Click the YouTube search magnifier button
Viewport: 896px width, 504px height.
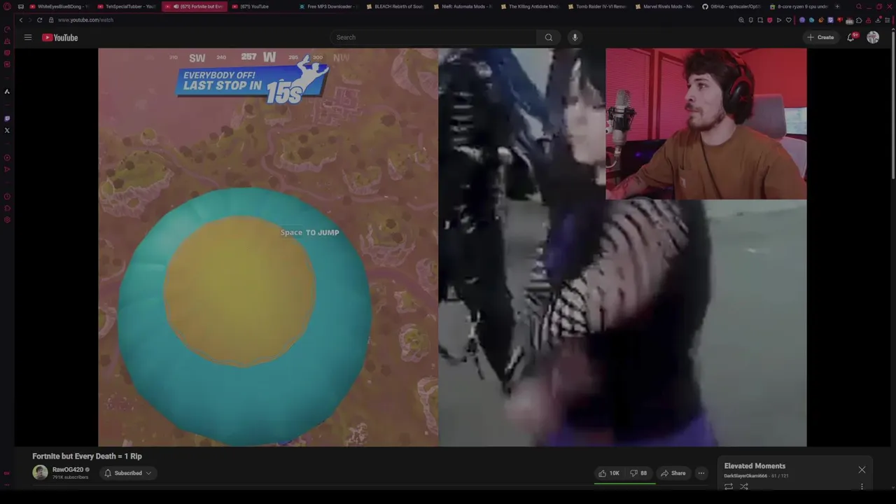pyautogui.click(x=549, y=37)
